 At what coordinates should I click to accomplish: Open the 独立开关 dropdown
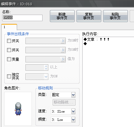(x=46, y=77)
